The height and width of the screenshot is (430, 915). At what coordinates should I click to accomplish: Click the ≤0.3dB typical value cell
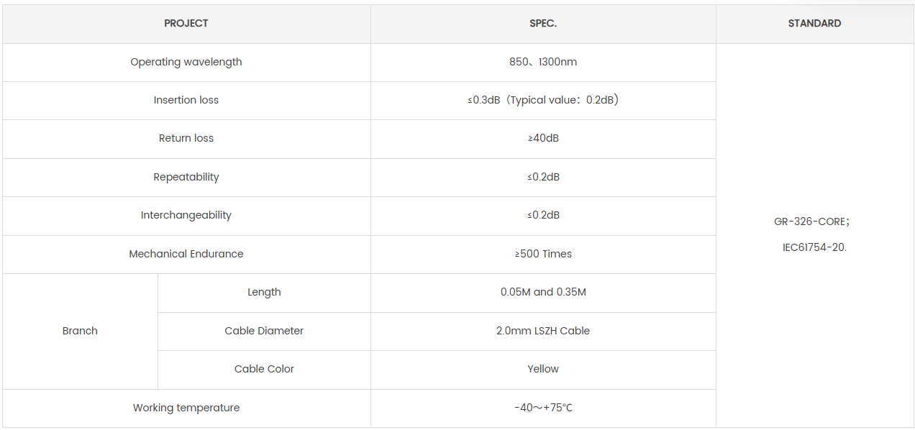click(543, 100)
